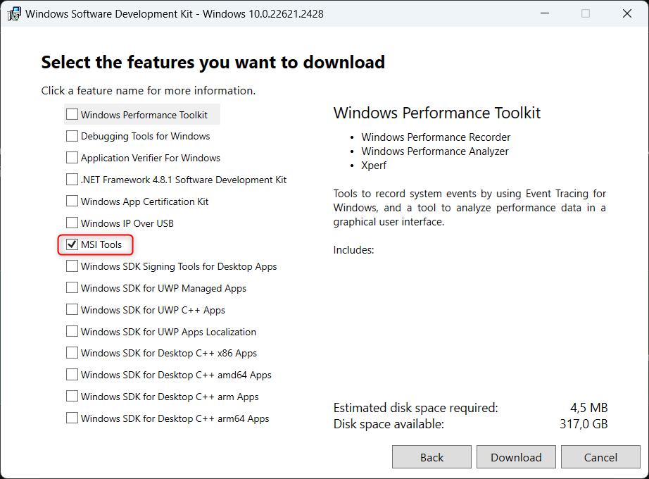Click the SDK installer icon in title bar
The width and height of the screenshot is (649, 479).
pyautogui.click(x=14, y=13)
